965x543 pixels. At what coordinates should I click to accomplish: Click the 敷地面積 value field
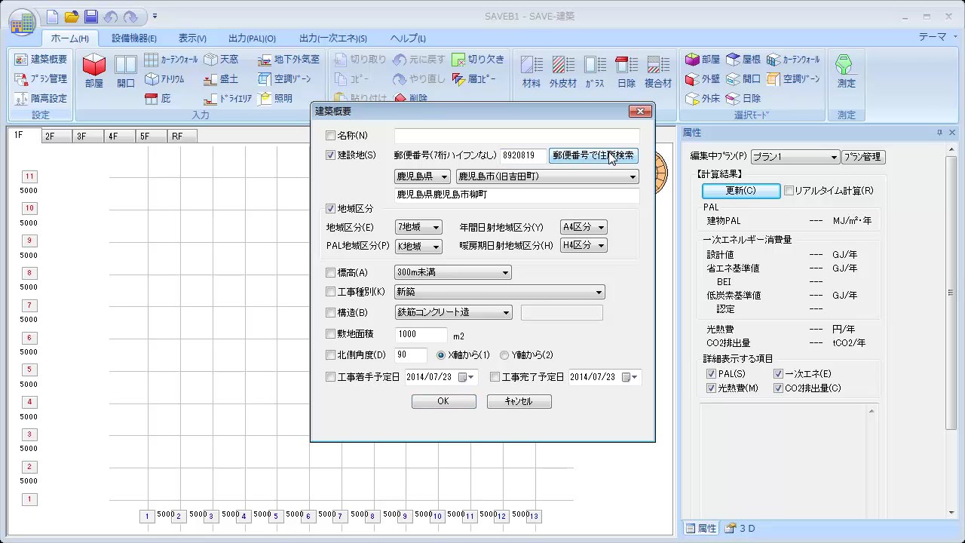[421, 334]
